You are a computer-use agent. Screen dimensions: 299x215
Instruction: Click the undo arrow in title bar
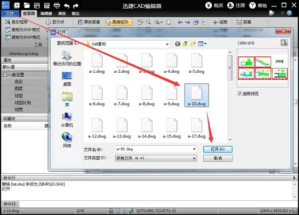click(x=67, y=6)
